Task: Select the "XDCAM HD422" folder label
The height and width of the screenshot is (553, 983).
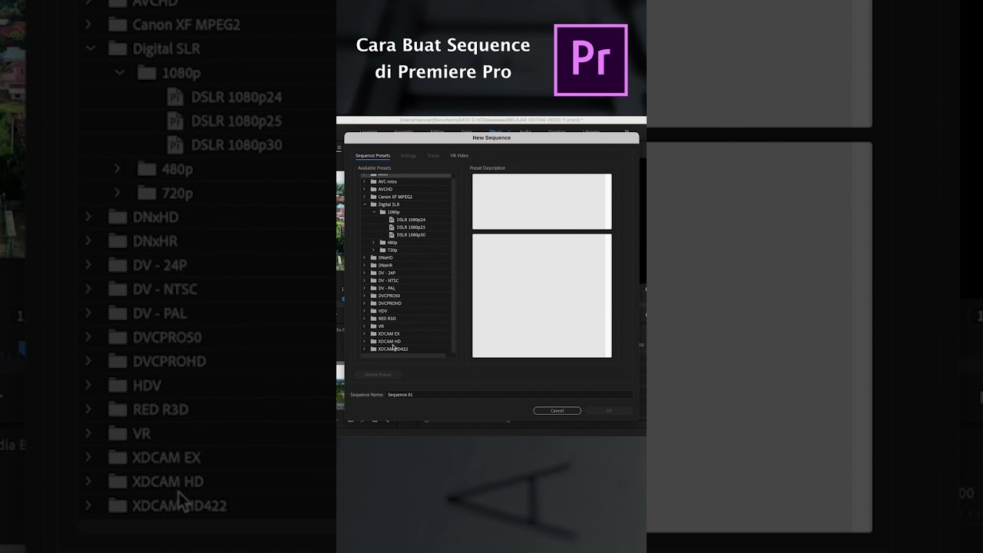Action: click(393, 349)
